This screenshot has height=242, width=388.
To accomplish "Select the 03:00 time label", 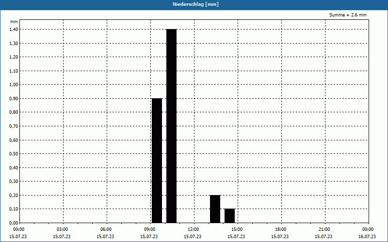I will point(63,229).
